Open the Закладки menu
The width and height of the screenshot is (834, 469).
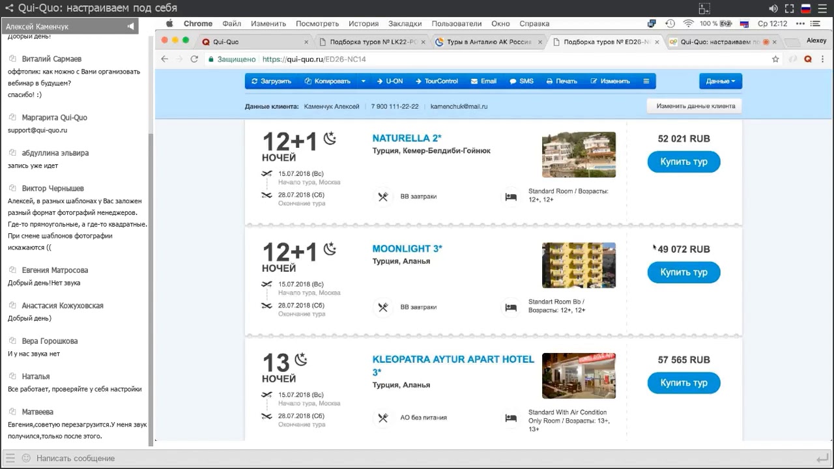click(405, 23)
